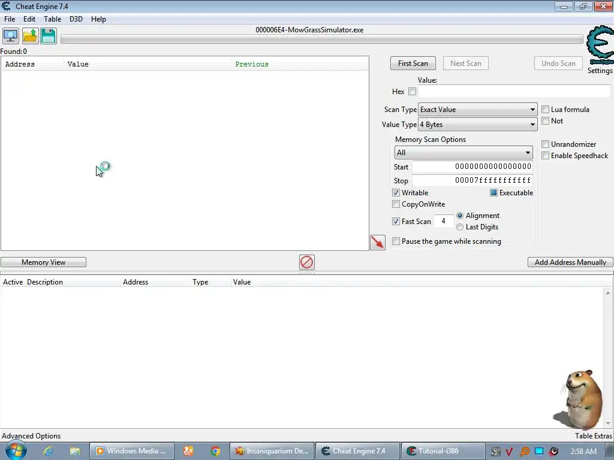Click the red arrow add-to-list icon

pos(378,243)
